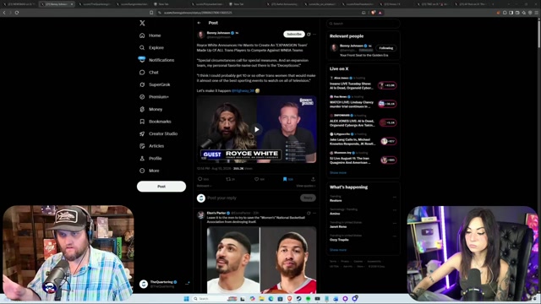Open Creator Studio in the sidebar

(x=159, y=133)
